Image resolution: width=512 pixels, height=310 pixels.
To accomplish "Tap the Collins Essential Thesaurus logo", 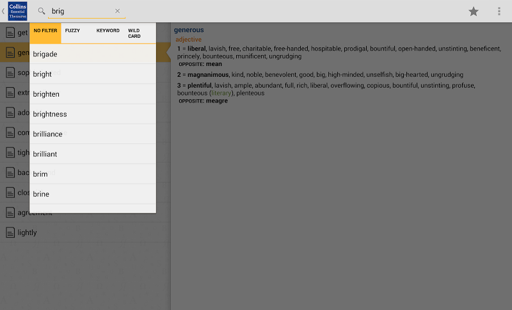I will [x=18, y=11].
